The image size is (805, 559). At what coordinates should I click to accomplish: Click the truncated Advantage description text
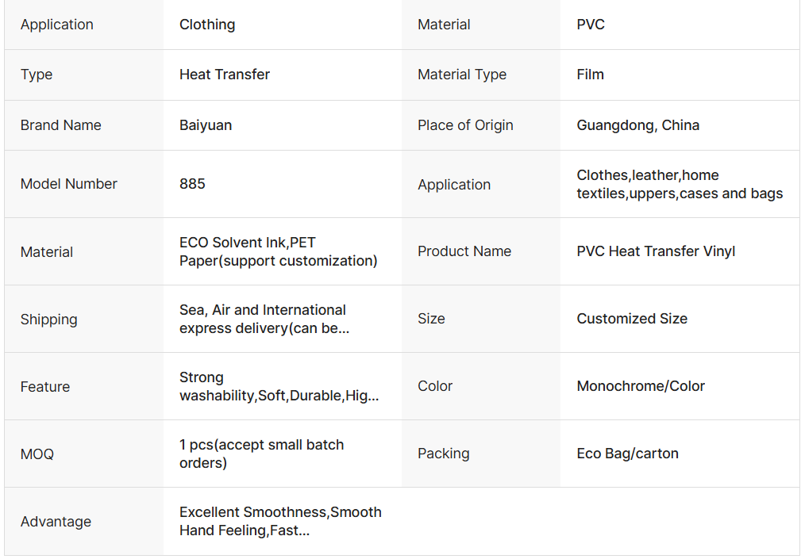[280, 521]
